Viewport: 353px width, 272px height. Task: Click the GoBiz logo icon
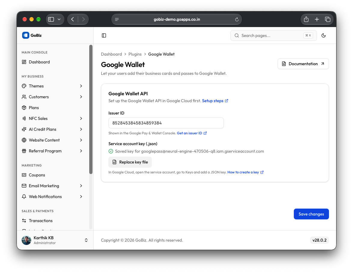(26, 35)
